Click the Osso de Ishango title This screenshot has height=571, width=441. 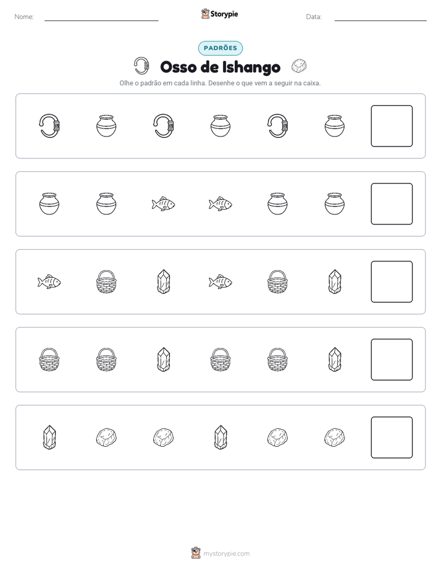click(x=220, y=67)
